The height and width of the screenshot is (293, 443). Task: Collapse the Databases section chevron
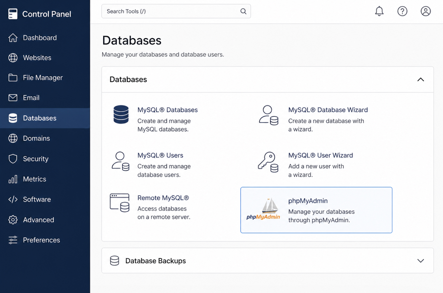coord(421,80)
